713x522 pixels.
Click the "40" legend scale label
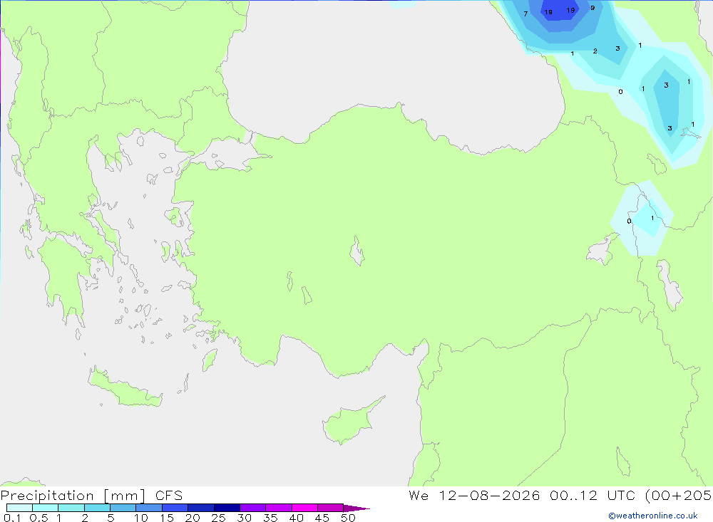click(296, 518)
